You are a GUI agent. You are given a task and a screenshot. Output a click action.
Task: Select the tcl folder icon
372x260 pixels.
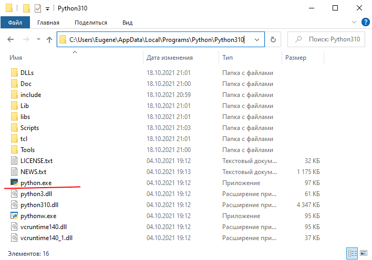pyautogui.click(x=14, y=138)
